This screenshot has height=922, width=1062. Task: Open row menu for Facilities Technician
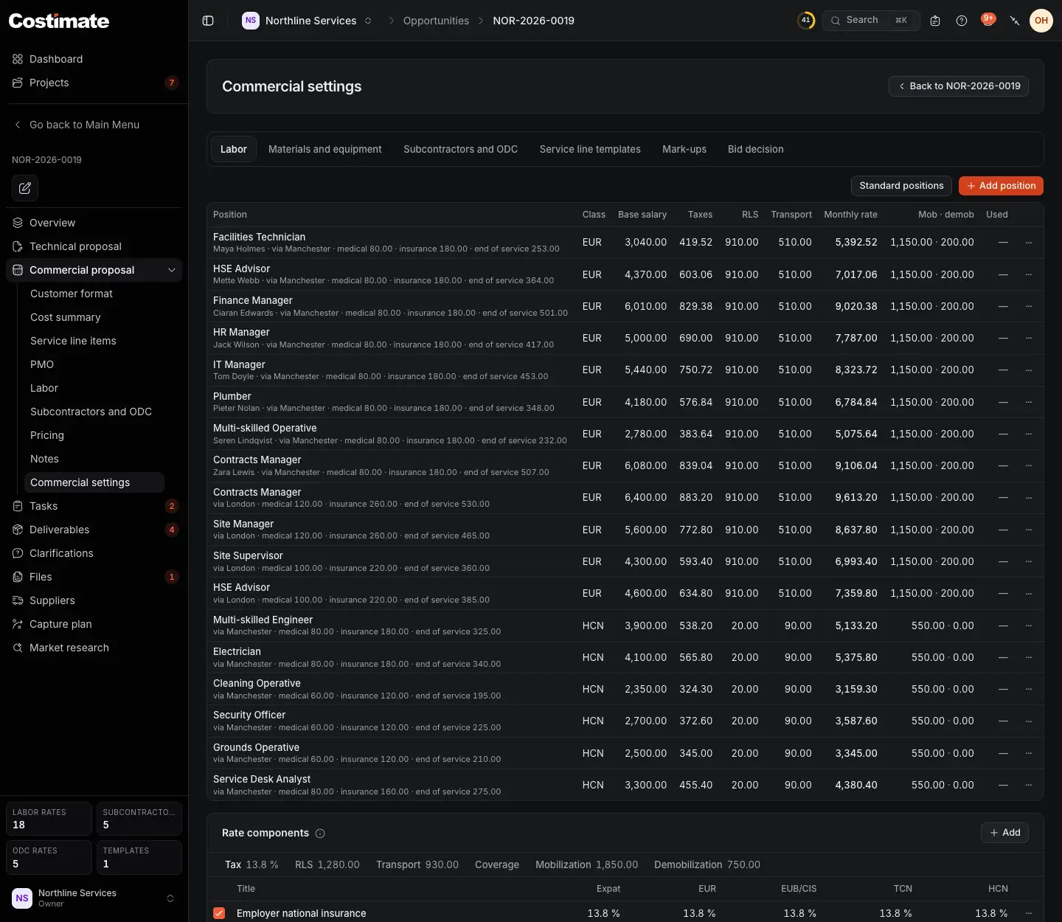coord(1029,243)
